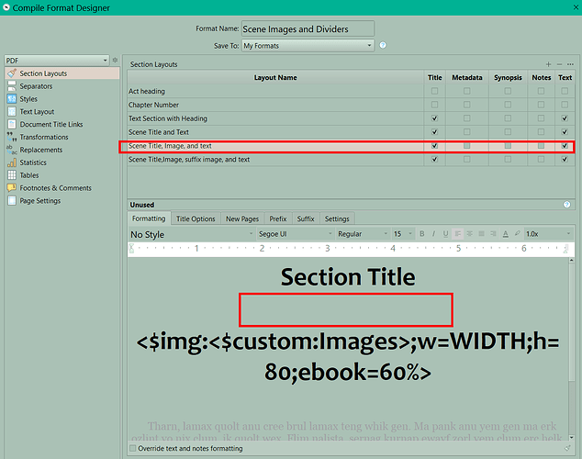Open the Segoe UI font dropdown

293,234
